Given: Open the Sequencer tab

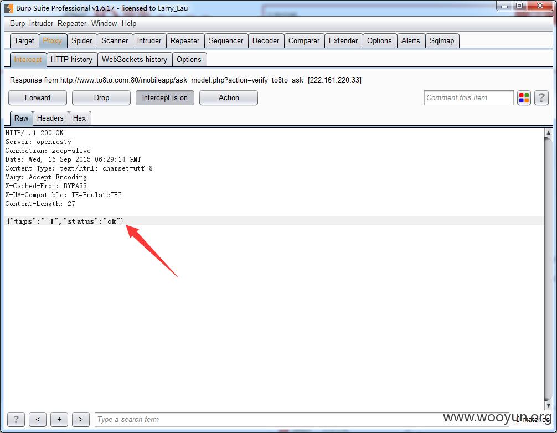Looking at the screenshot, I should 226,41.
